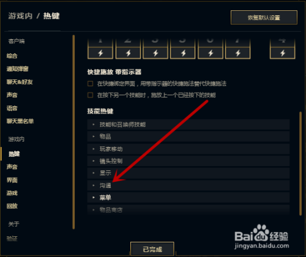Click the third slot's lightning bolt icon
Image resolution: width=306 pixels, height=257 pixels.
[x=155, y=53]
